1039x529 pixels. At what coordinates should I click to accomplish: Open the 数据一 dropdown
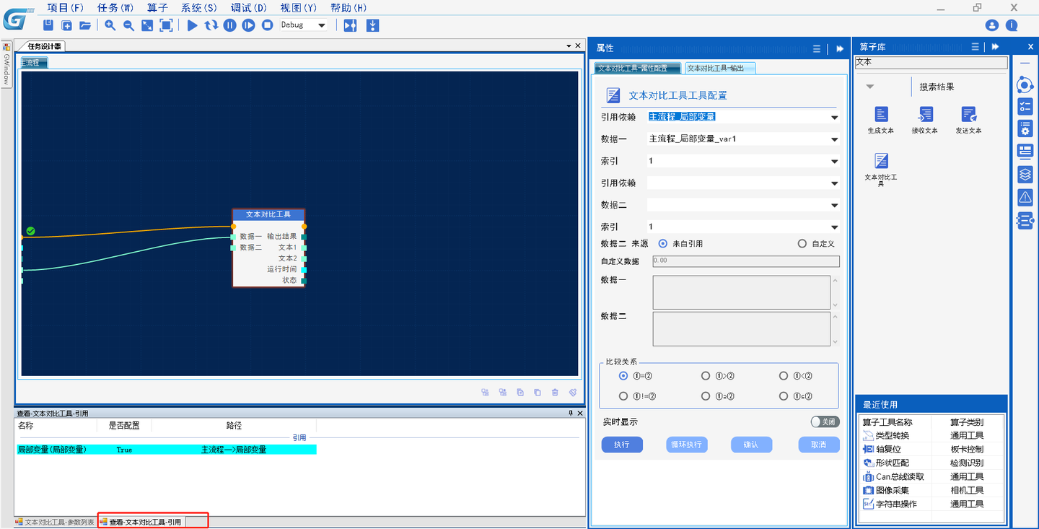pos(743,139)
